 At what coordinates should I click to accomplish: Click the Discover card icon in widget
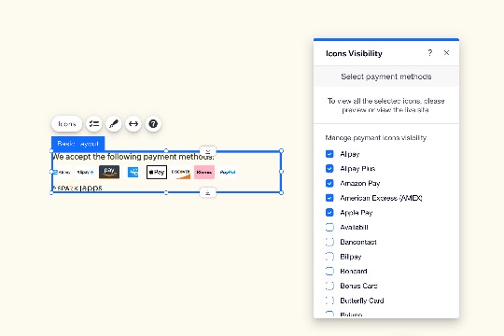tap(181, 173)
